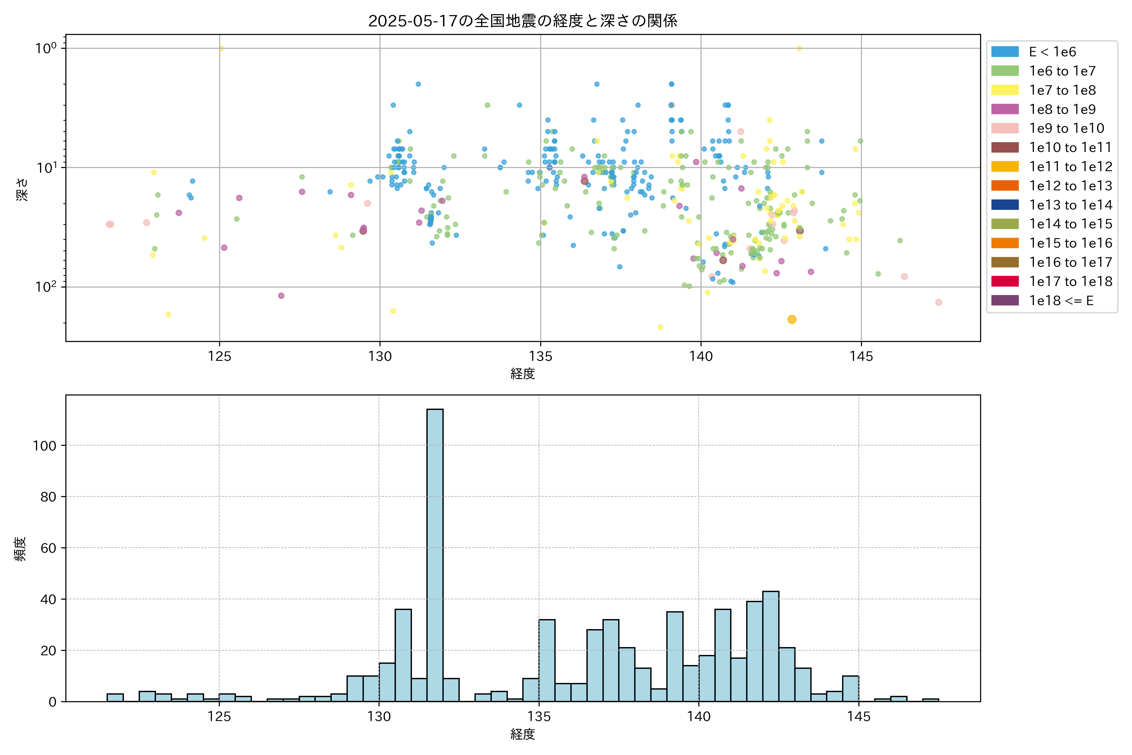Click the large orange scatter point near bottom
The height and width of the screenshot is (755, 1132).
(792, 319)
